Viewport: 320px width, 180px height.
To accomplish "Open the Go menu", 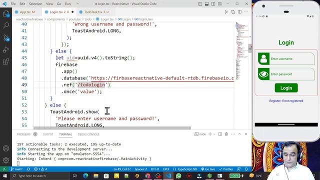I will 59,4.
